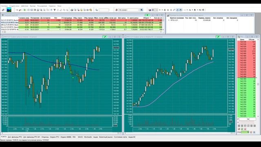Click the green POS value box
The image size is (261, 147).
(245, 132)
